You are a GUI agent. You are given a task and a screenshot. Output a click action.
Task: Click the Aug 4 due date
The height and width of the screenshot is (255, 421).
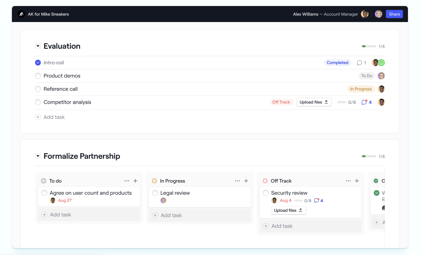pos(285,201)
